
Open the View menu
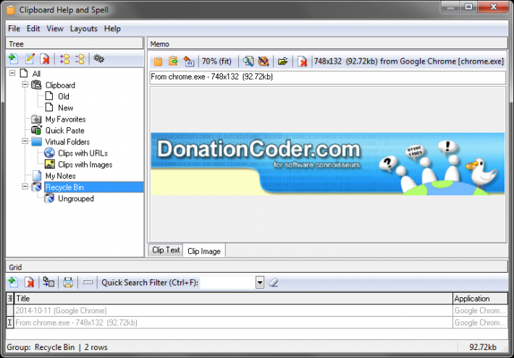pyautogui.click(x=55, y=28)
